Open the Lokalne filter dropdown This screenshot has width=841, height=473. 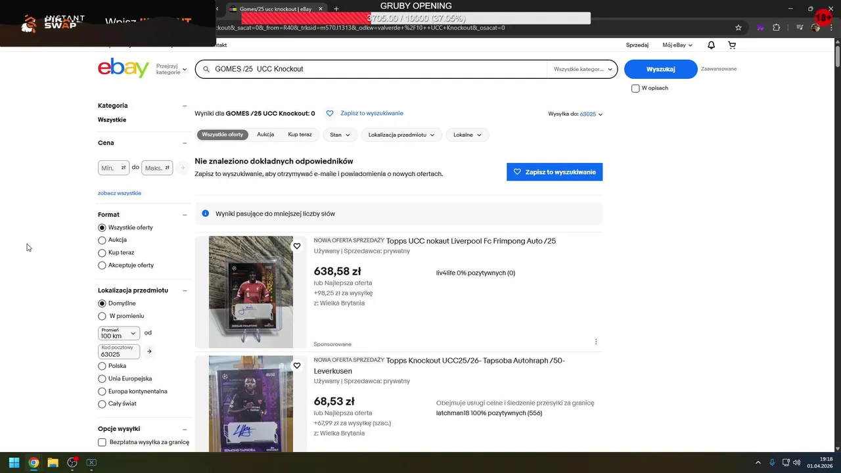click(x=467, y=135)
